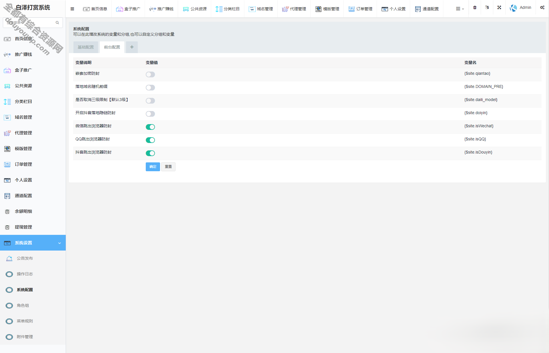Open 菜单规则 submenu item
This screenshot has height=353, width=549.
click(33, 321)
